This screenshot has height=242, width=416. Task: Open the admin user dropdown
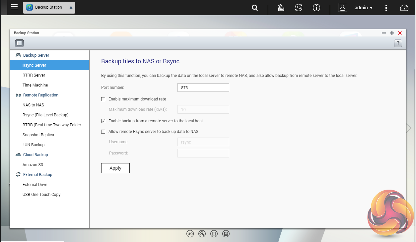364,8
